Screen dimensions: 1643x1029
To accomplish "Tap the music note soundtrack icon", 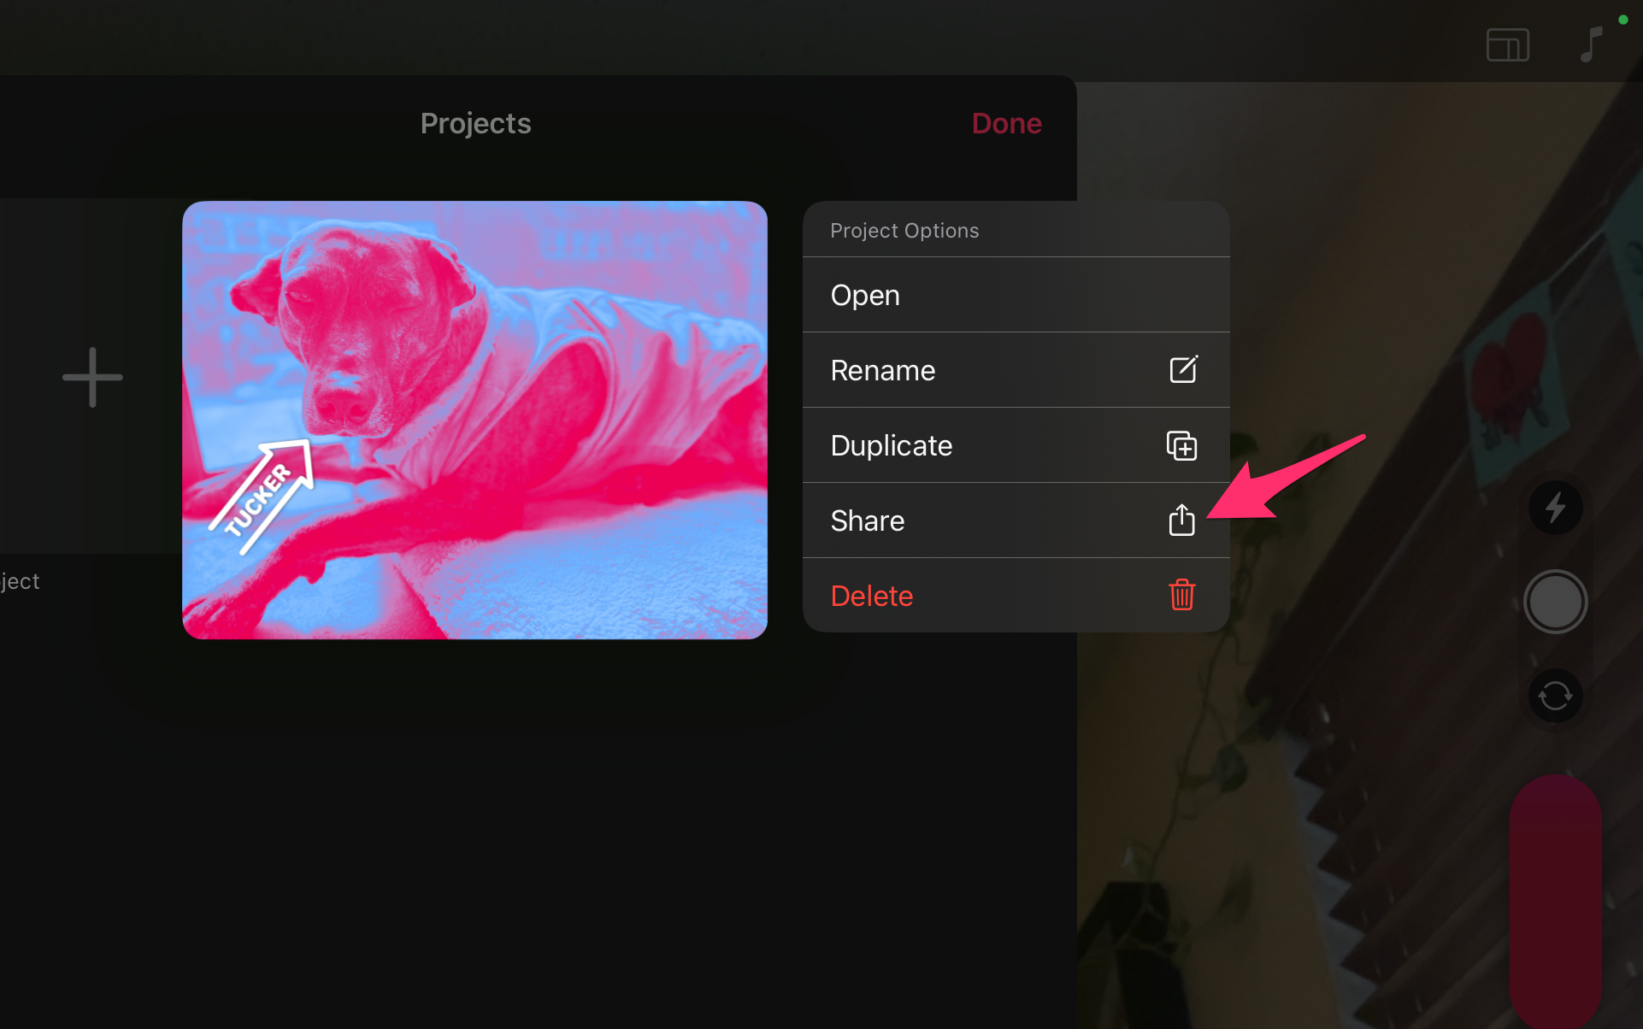I will 1590,44.
